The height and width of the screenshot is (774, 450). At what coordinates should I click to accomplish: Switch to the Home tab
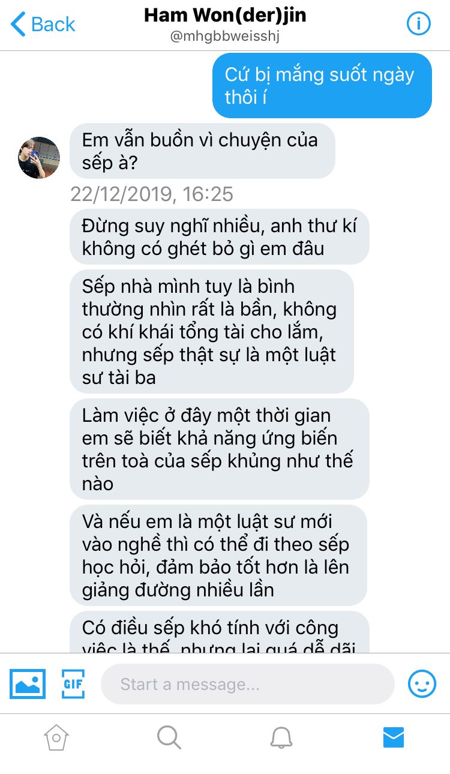[56, 737]
